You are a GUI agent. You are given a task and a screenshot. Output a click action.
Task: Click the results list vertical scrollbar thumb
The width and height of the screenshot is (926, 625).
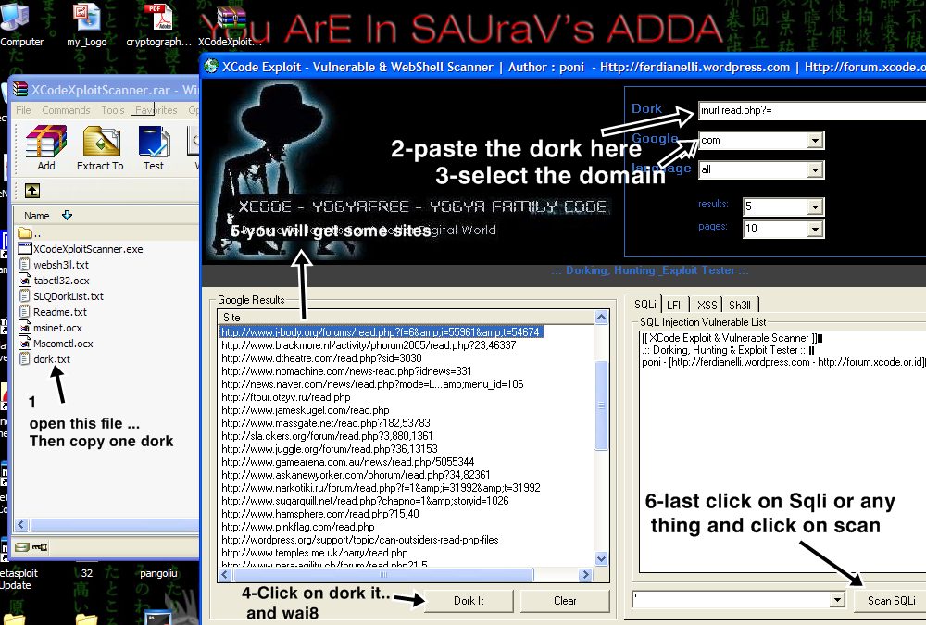tap(601, 406)
